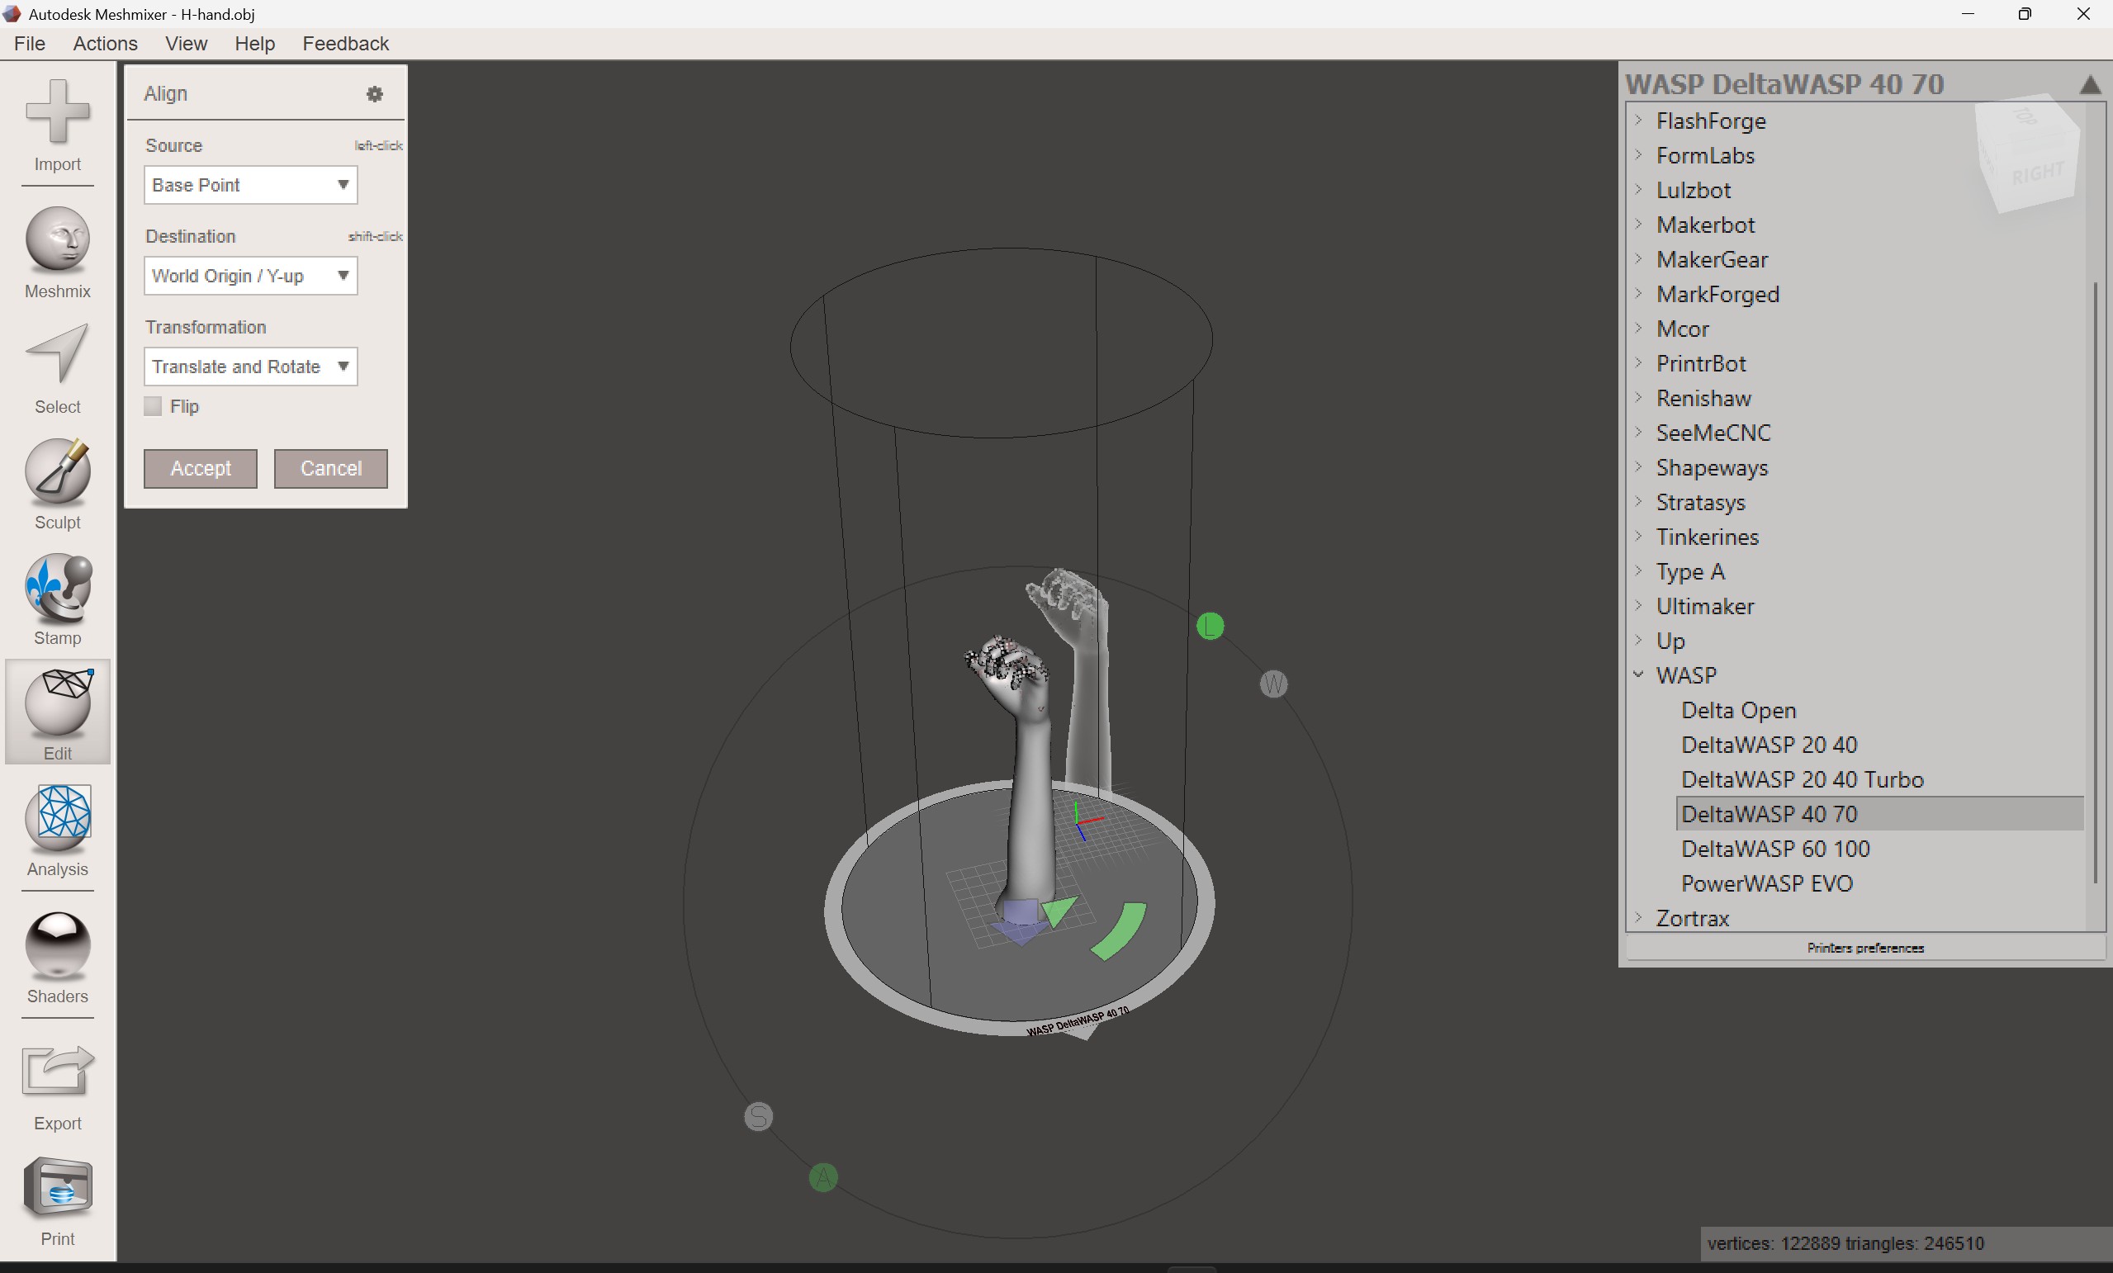Click the printer list scrollbar
Image resolution: width=2113 pixels, height=1273 pixels.
(2096, 583)
